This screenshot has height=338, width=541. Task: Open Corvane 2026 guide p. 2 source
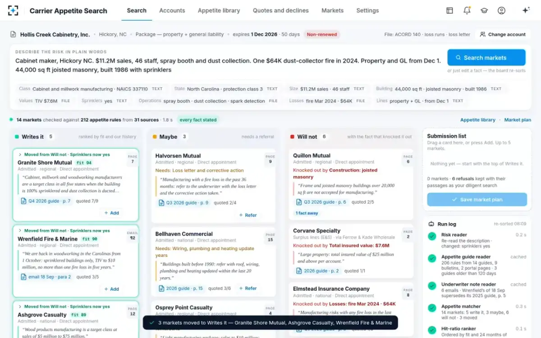pyautogui.click(x=318, y=271)
